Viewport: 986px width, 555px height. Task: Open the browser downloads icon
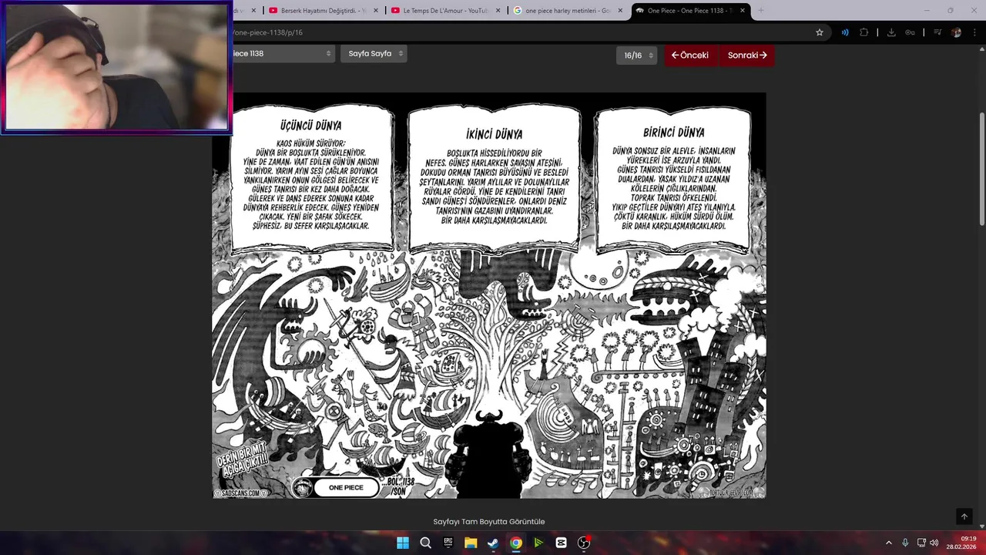tap(891, 32)
